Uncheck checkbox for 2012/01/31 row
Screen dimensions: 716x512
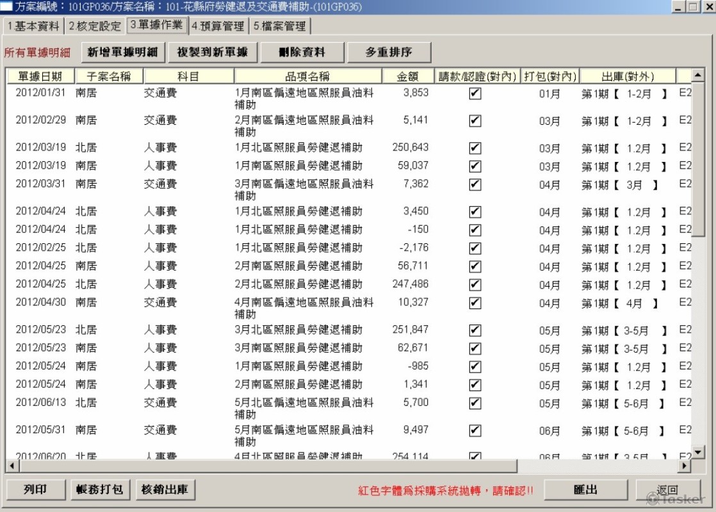475,94
